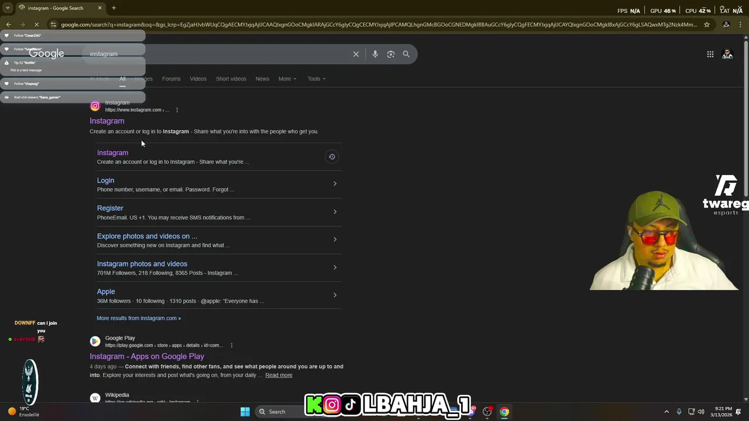The image size is (749, 421).
Task: Expand the Register sitelink chevron
Action: [335, 212]
